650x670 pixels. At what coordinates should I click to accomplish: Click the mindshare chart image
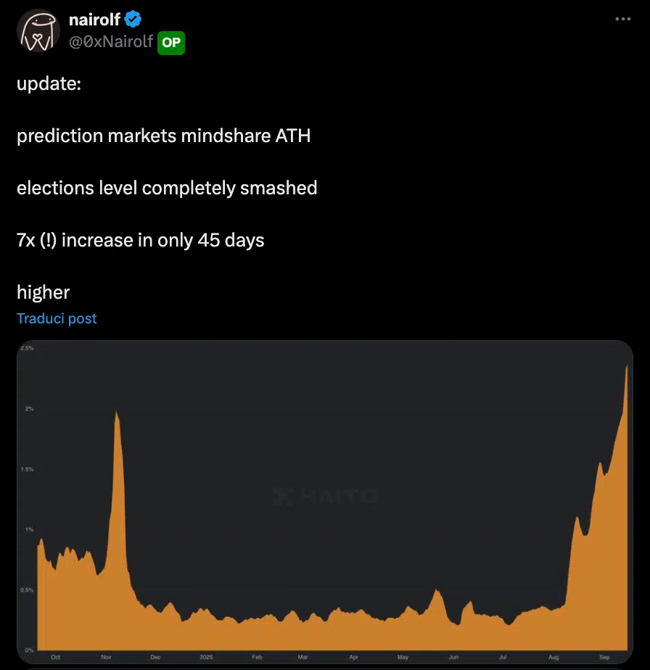[325, 502]
